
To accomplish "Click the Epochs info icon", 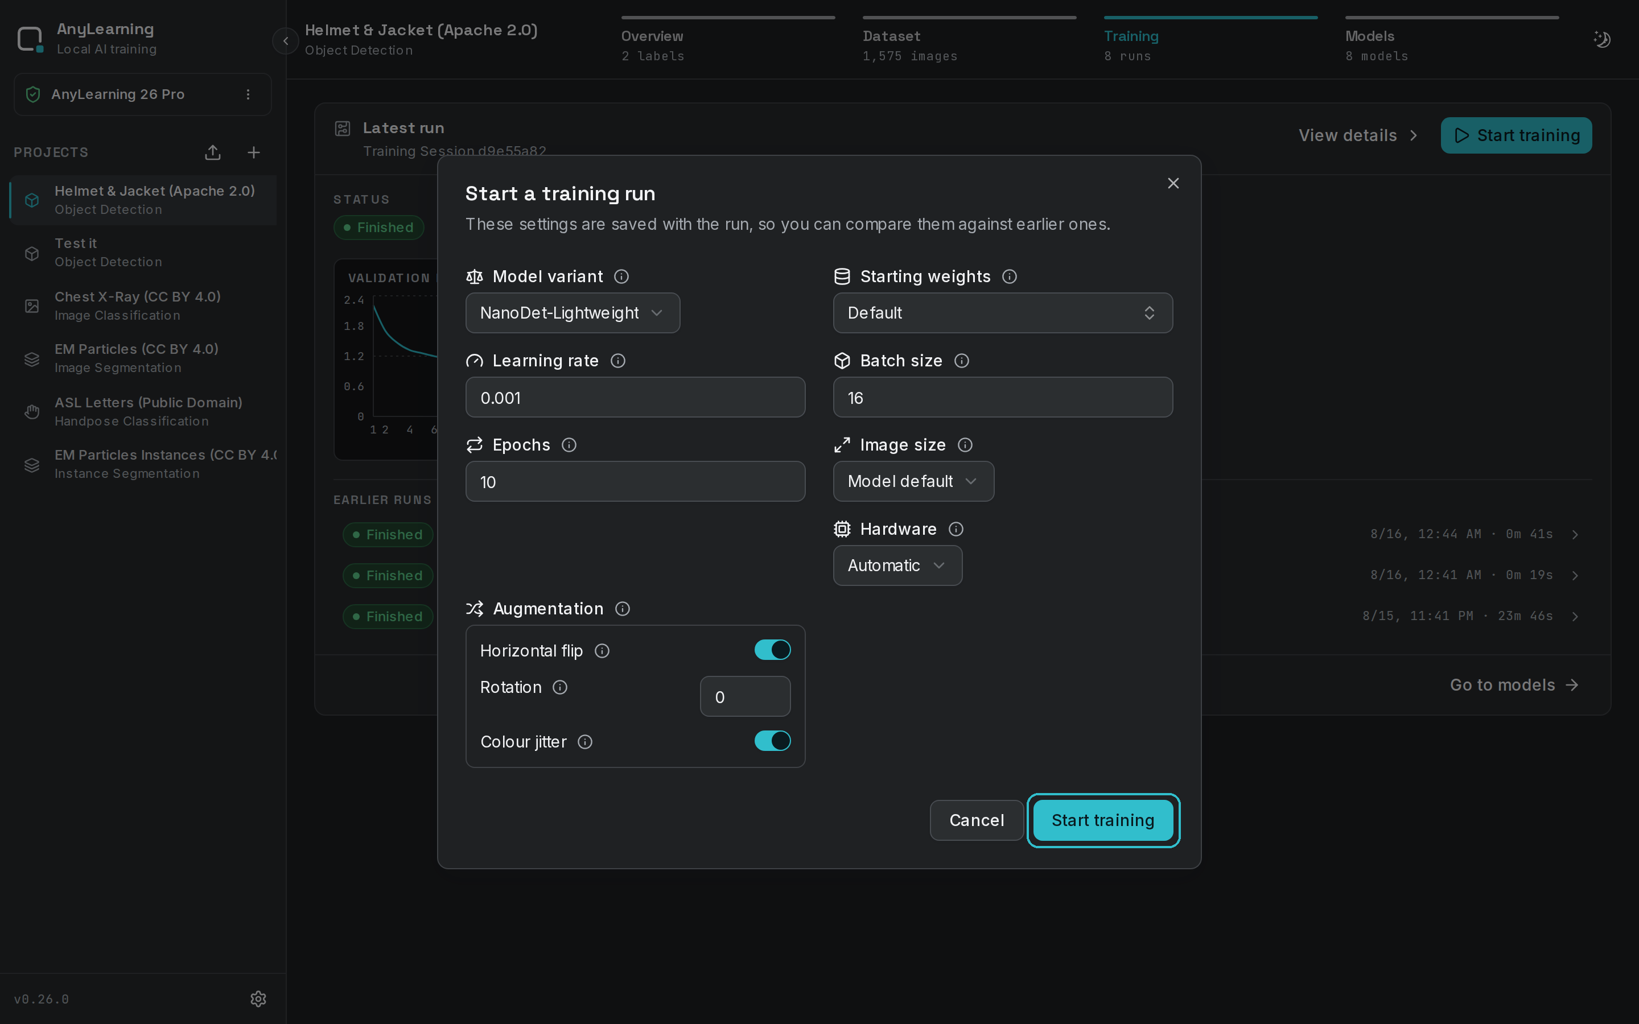I will 569,445.
